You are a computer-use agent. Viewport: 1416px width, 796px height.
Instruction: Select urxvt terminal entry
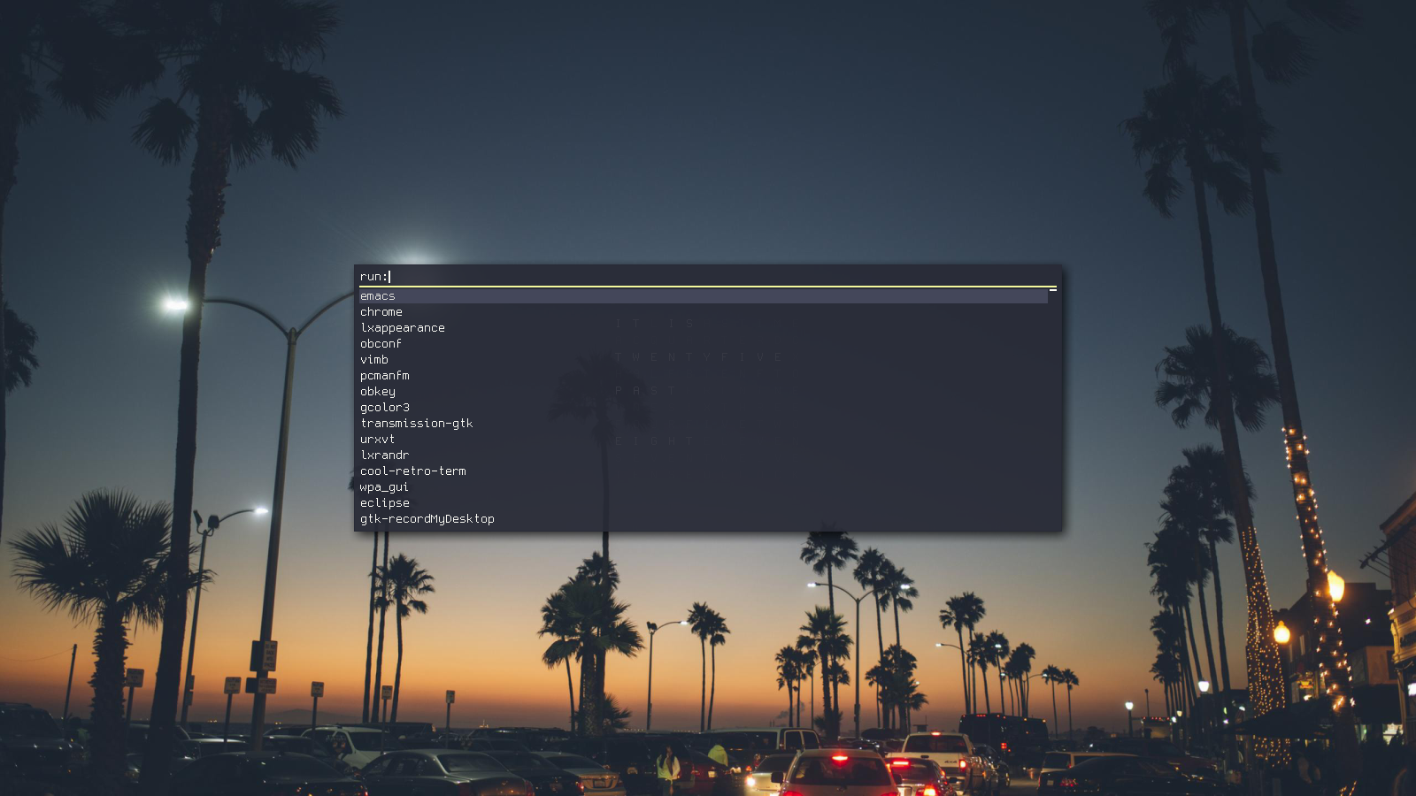coord(703,440)
